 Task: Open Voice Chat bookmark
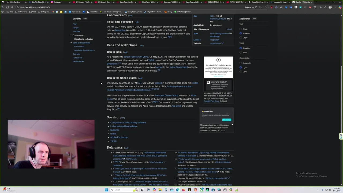pyautogui.click(x=92, y=12)
